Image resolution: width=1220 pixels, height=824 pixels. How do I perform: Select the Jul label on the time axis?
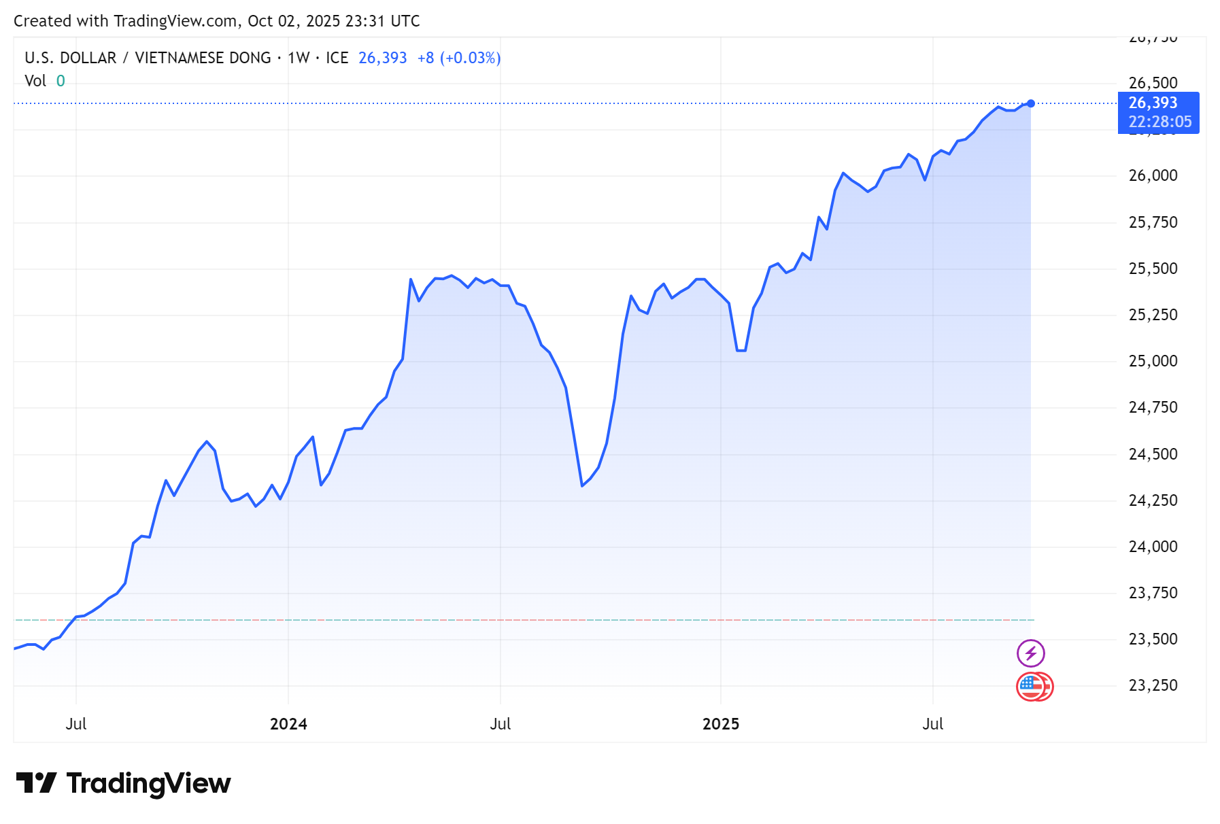click(501, 724)
